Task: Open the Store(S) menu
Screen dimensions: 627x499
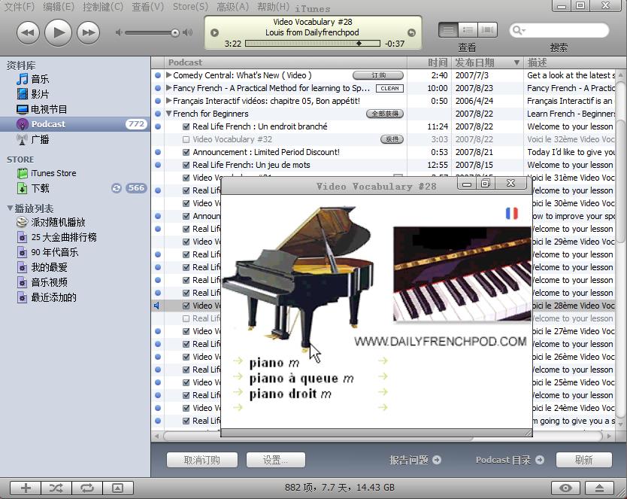Action: 190,7
